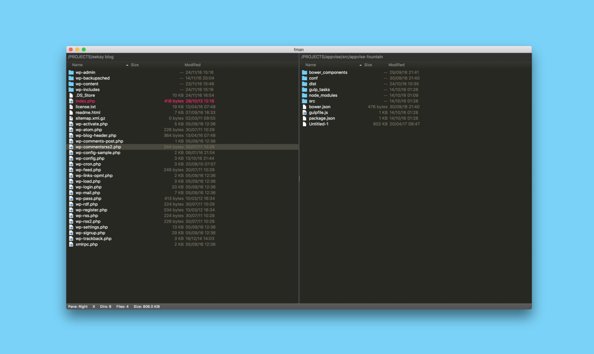The height and width of the screenshot is (354, 594).
Task: Select wp-settings.php file name
Action: (x=91, y=227)
